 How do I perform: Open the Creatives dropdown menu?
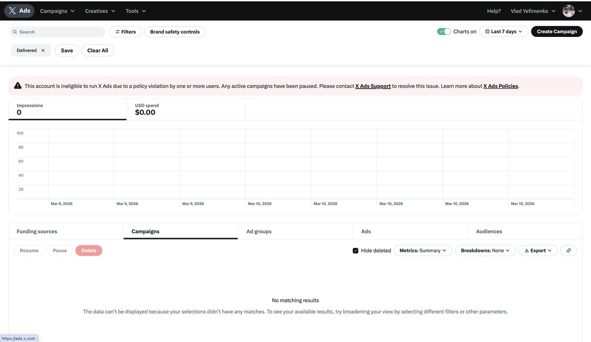[100, 11]
